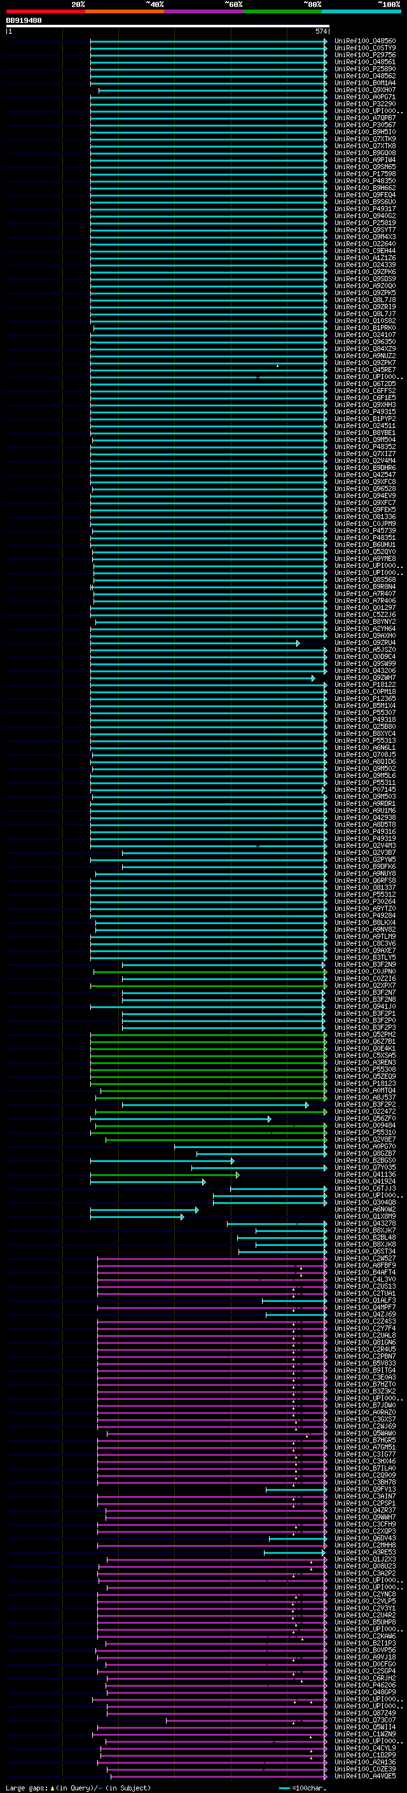Click the cyan ~100% identity legend segment

361,11
